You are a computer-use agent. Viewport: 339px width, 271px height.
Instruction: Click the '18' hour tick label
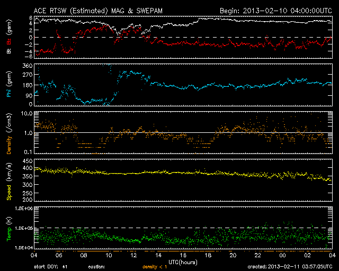[208, 255]
